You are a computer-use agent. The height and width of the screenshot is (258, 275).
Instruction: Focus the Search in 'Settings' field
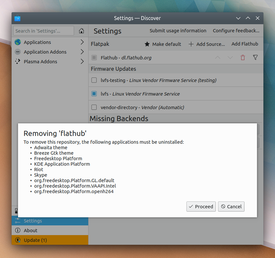[x=44, y=31]
